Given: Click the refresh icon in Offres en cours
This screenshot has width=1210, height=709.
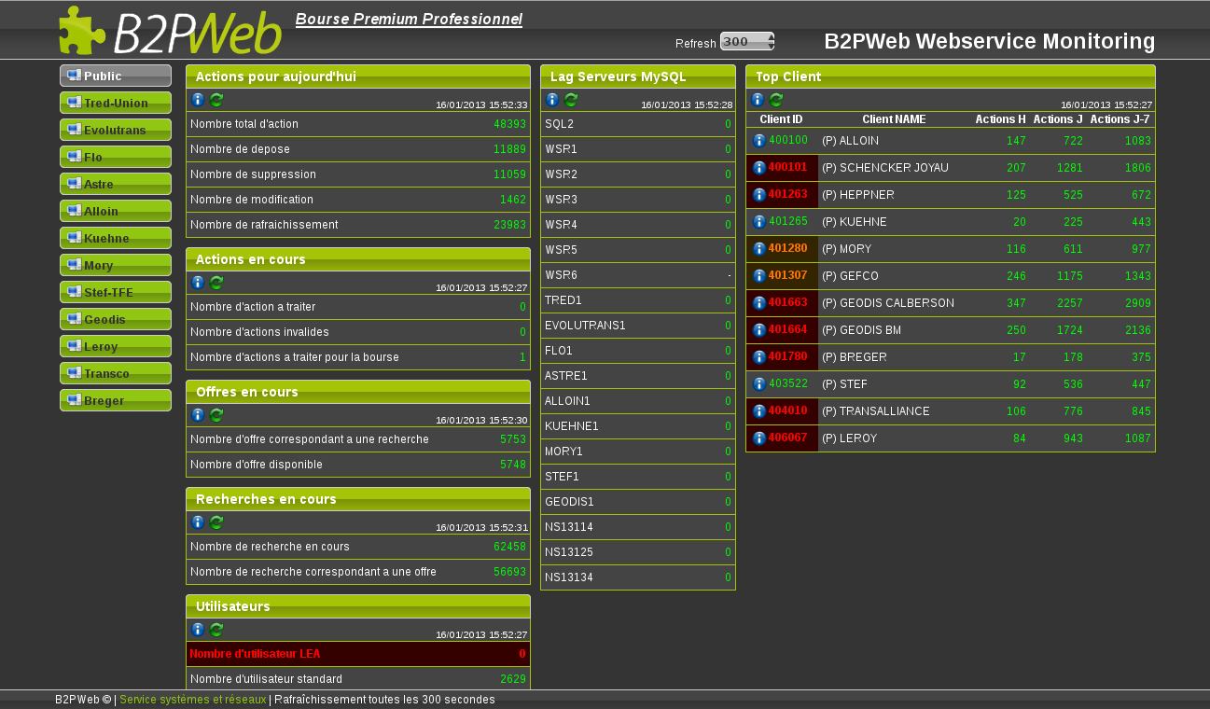Looking at the screenshot, I should point(216,415).
